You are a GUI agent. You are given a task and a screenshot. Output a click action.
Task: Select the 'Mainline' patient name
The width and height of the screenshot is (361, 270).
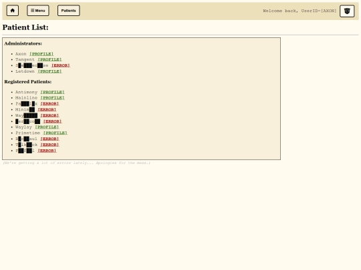[26, 98]
